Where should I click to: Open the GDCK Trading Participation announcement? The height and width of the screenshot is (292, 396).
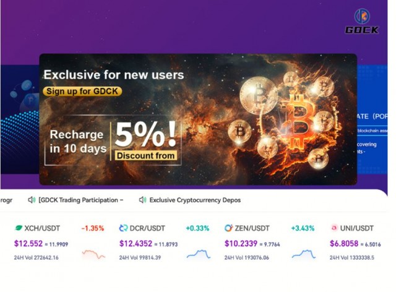81,200
